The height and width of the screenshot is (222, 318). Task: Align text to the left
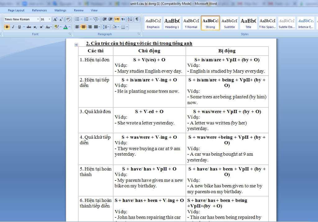(77, 27)
